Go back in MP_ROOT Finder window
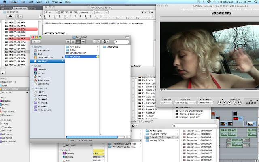The image size is (259, 162). [x=34, y=42]
